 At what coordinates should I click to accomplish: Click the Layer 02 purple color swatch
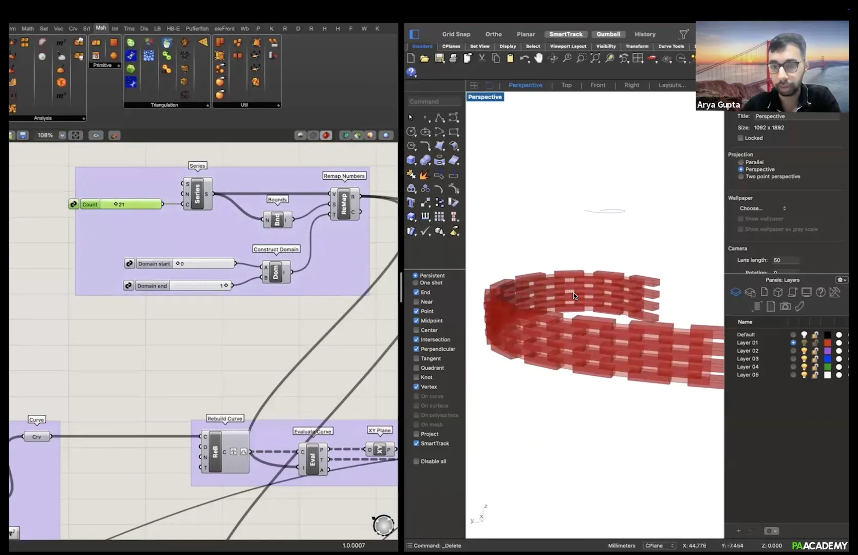click(827, 351)
